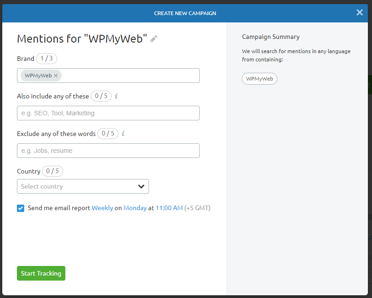Click the Mentions for "WPMyWeb" title
The height and width of the screenshot is (298, 372).
pyautogui.click(x=82, y=38)
